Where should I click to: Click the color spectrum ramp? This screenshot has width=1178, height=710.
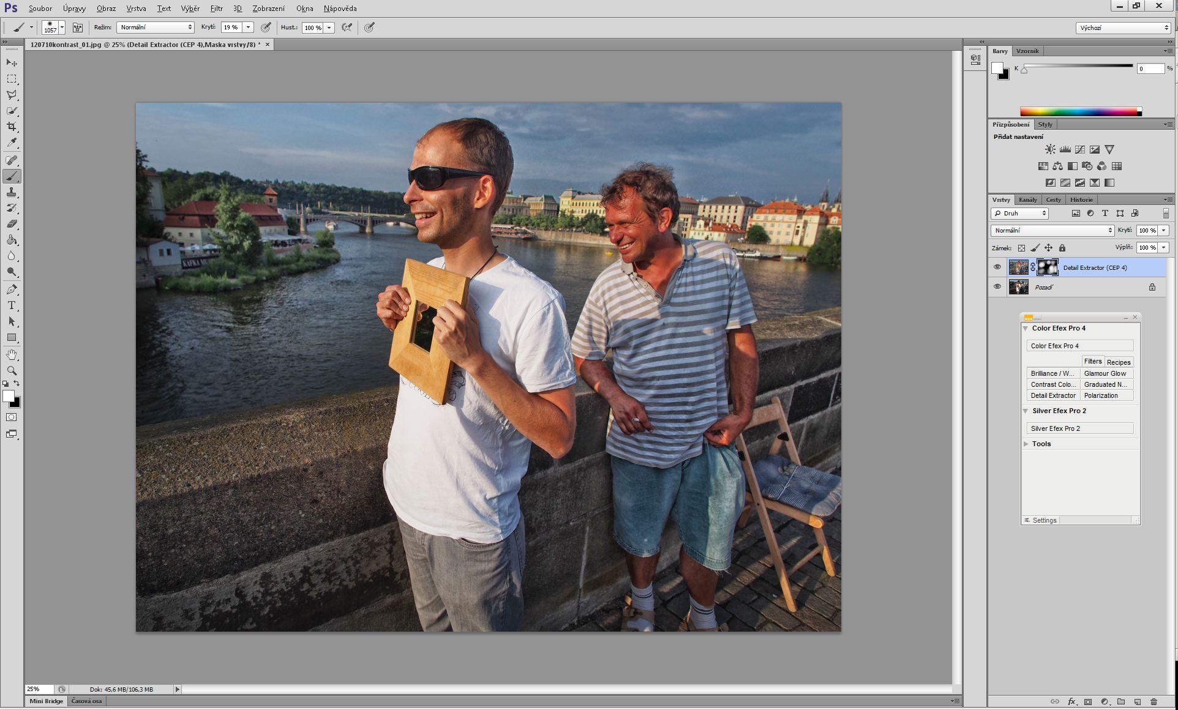pyautogui.click(x=1079, y=112)
